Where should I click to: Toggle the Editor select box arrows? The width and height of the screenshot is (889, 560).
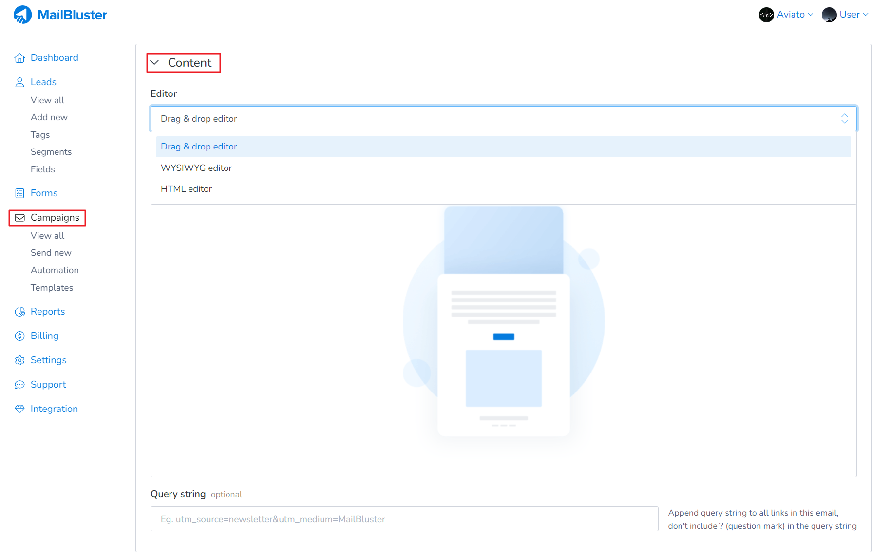844,118
